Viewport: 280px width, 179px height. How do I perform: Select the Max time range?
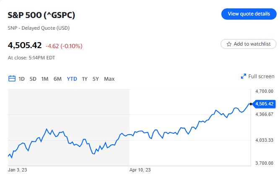pyautogui.click(x=109, y=79)
